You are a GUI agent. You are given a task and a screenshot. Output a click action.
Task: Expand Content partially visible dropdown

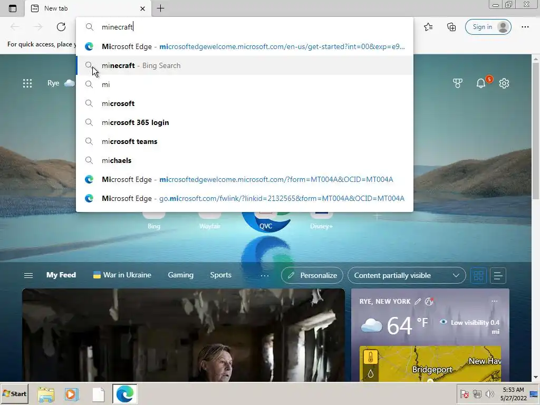click(407, 275)
